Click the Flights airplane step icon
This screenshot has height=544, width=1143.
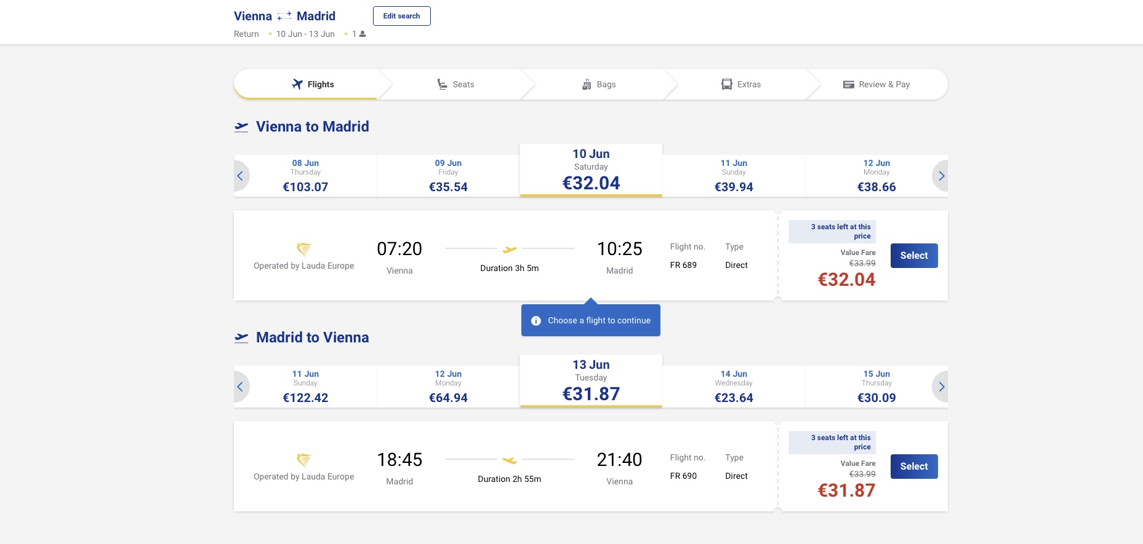pyautogui.click(x=297, y=84)
